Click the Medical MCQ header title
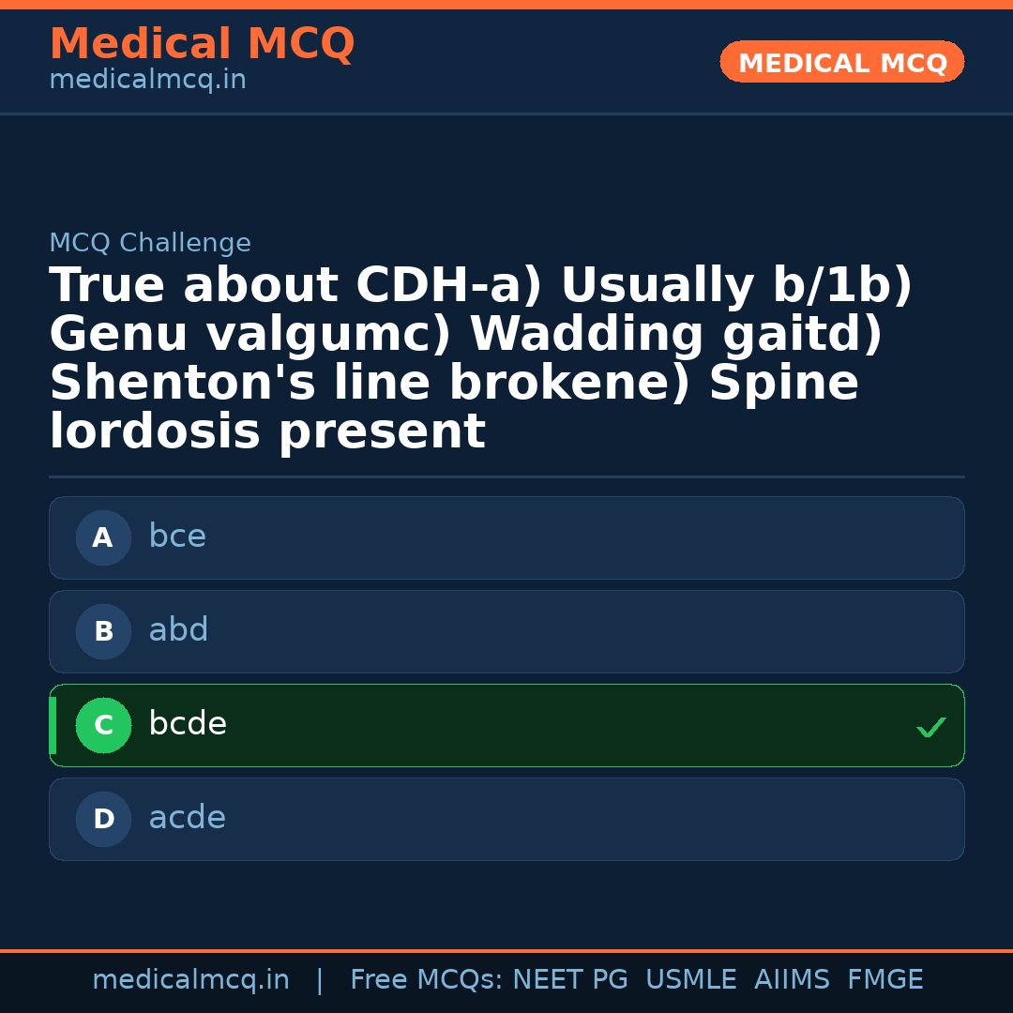 click(x=202, y=44)
